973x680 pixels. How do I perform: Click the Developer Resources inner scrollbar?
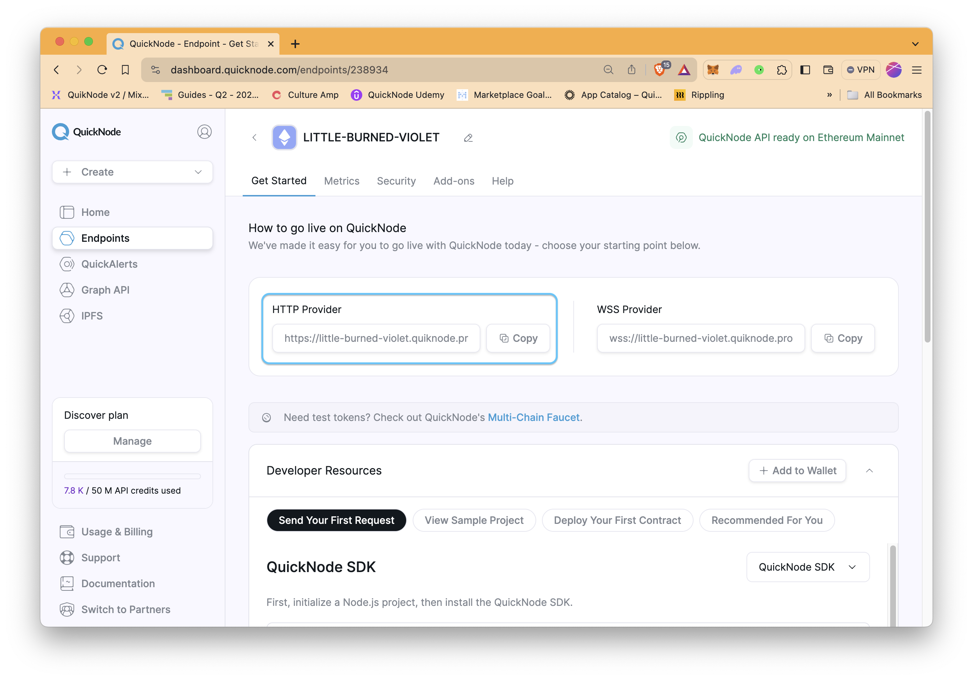tap(893, 586)
